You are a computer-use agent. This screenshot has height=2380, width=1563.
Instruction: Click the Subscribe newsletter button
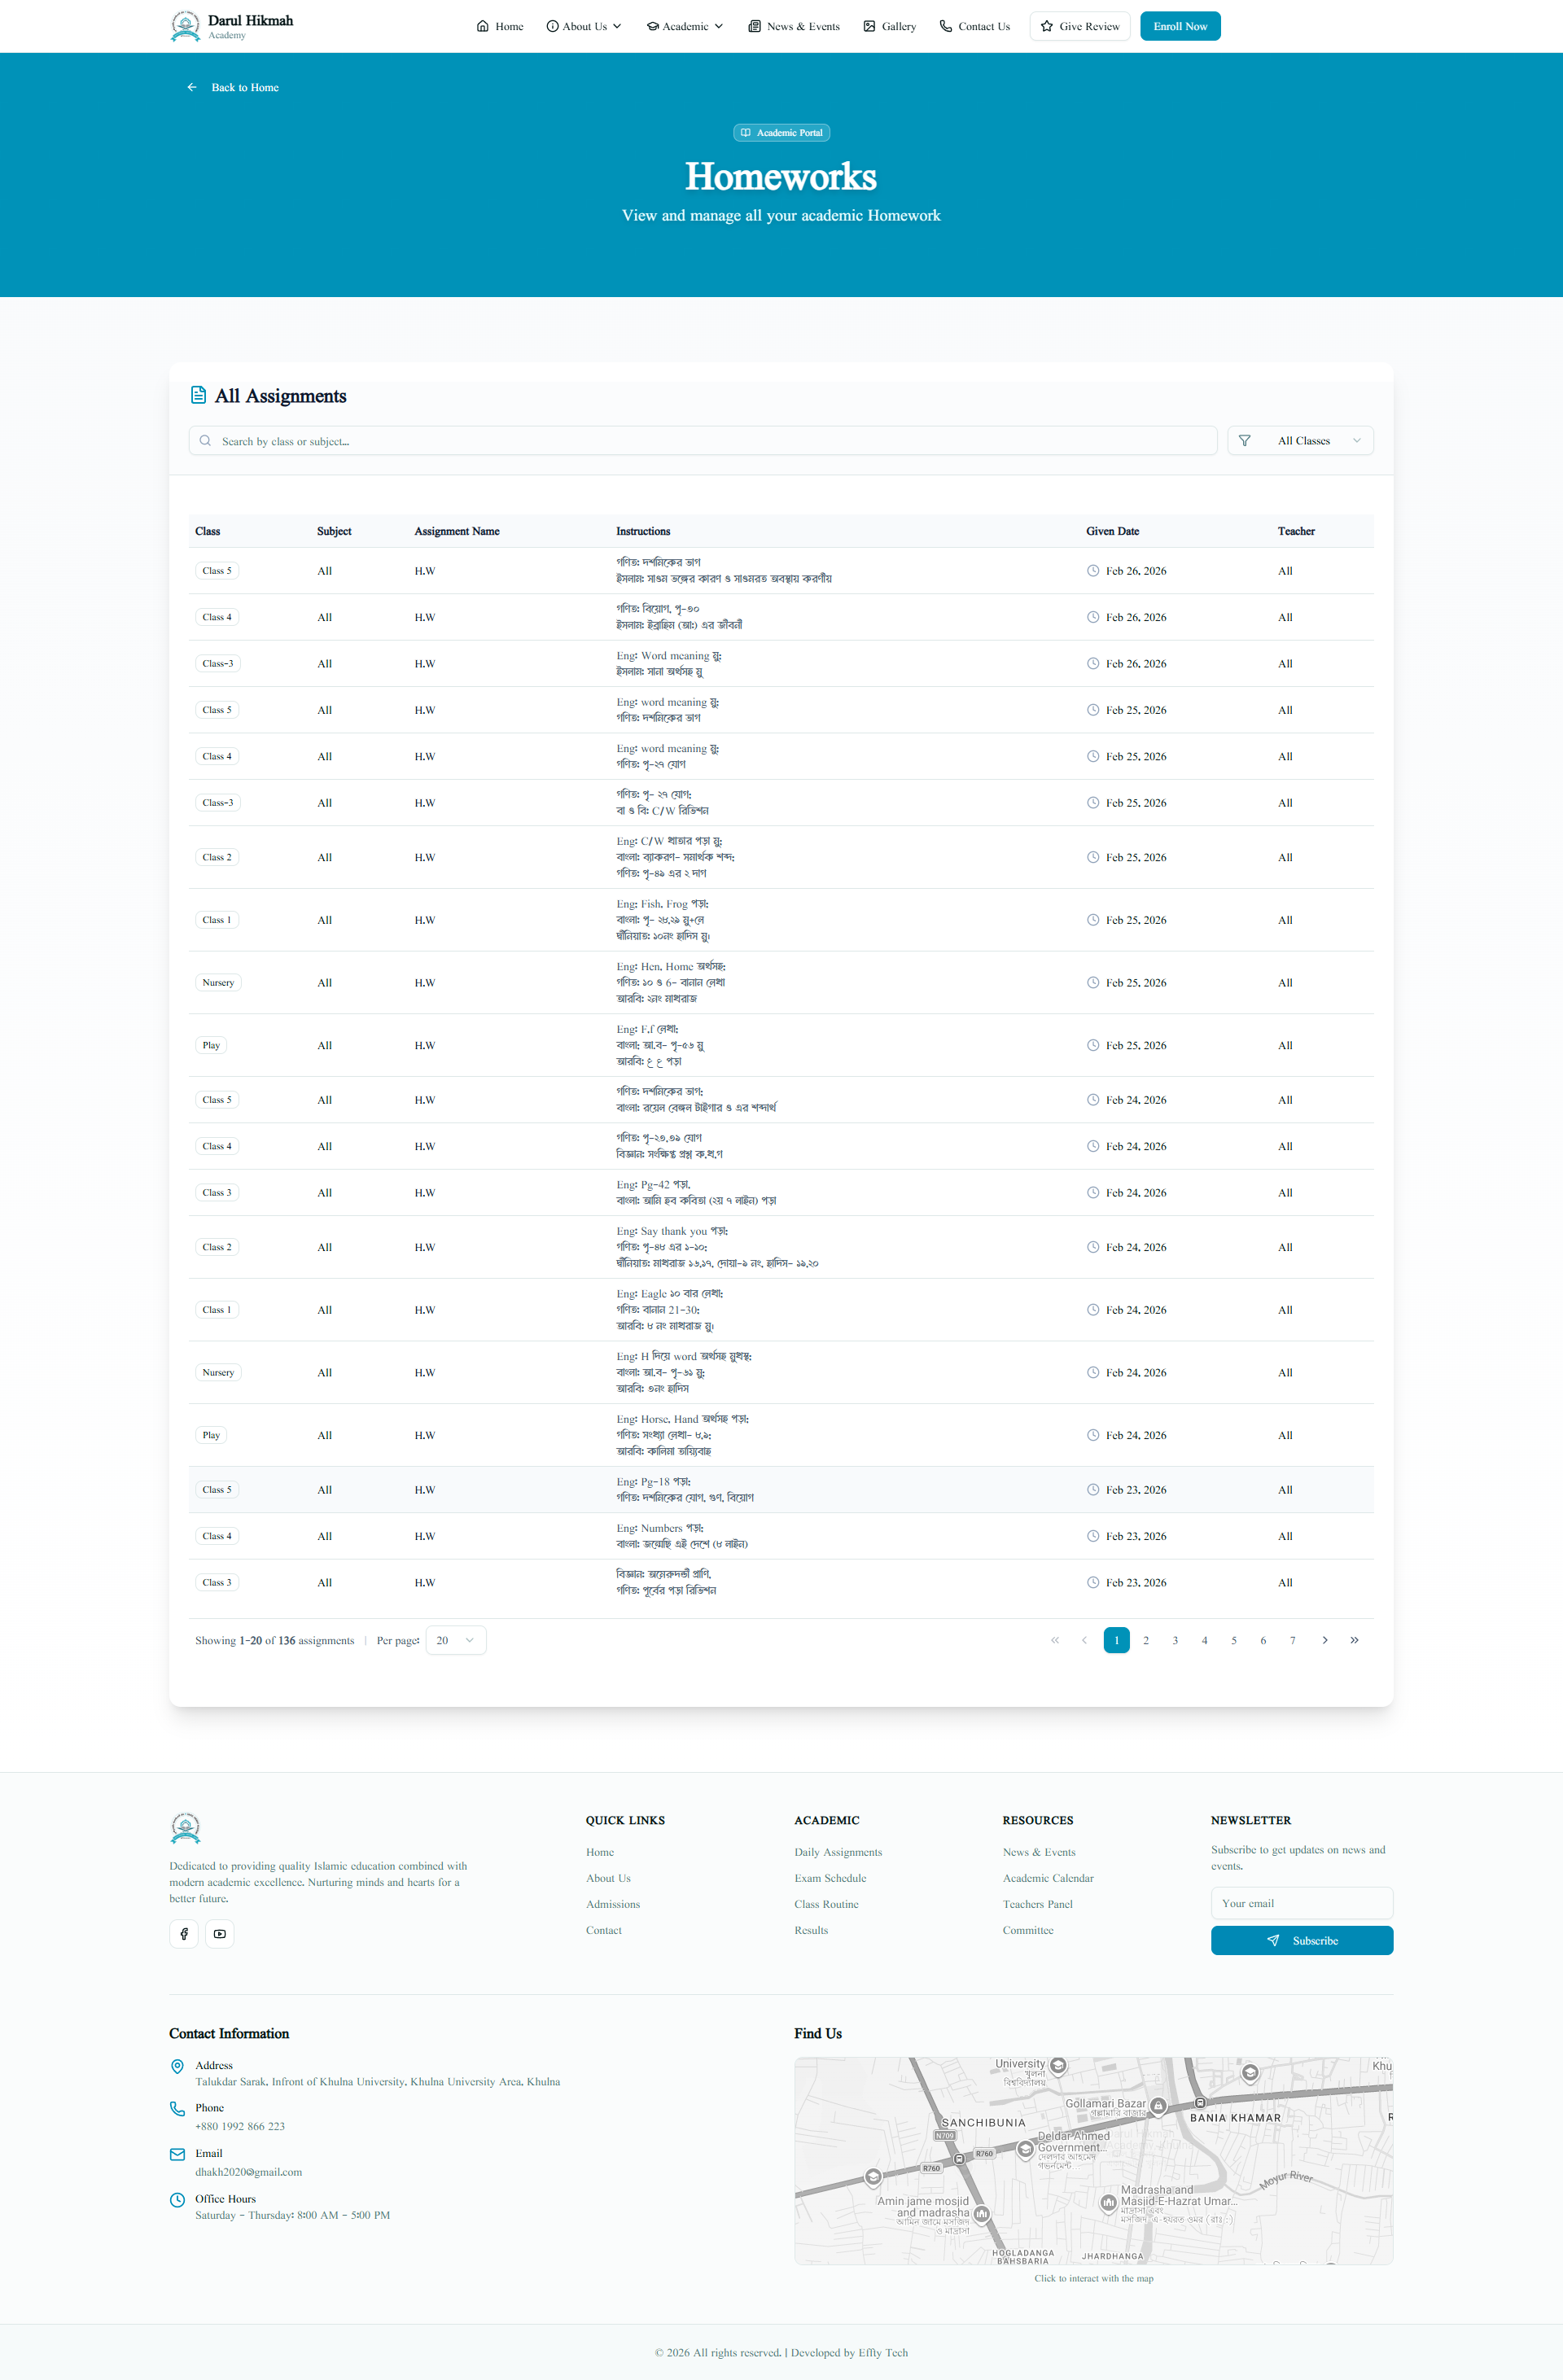tap(1301, 1940)
